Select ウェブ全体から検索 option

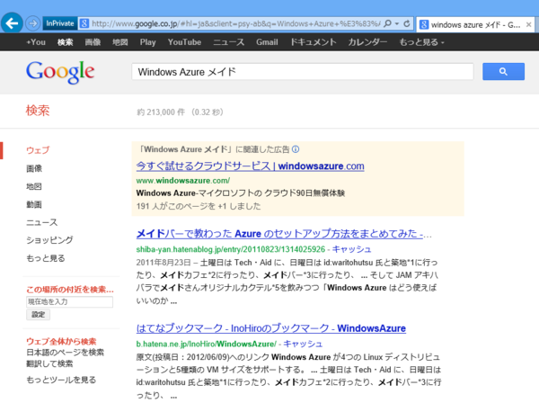[61, 342]
